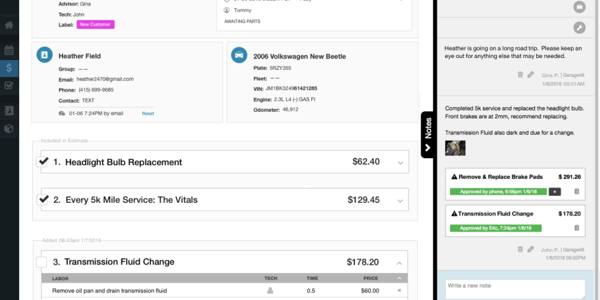Expand Every 5k Mile Service chevron
The image size is (600, 300).
[400, 200]
